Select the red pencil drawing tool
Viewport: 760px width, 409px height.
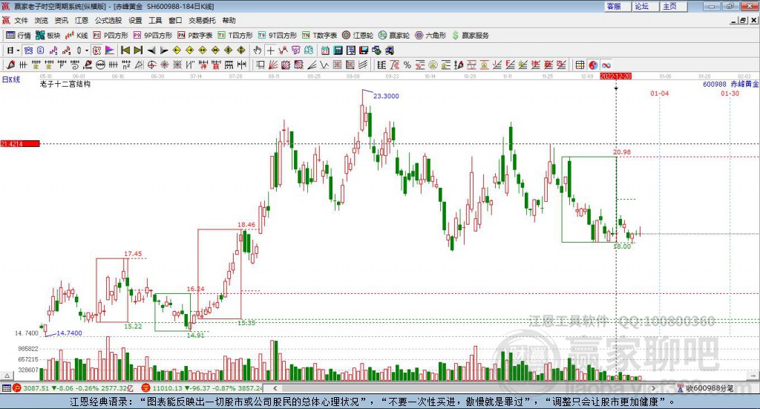click(10, 65)
